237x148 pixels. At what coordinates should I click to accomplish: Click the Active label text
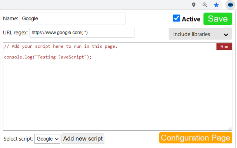[191, 19]
